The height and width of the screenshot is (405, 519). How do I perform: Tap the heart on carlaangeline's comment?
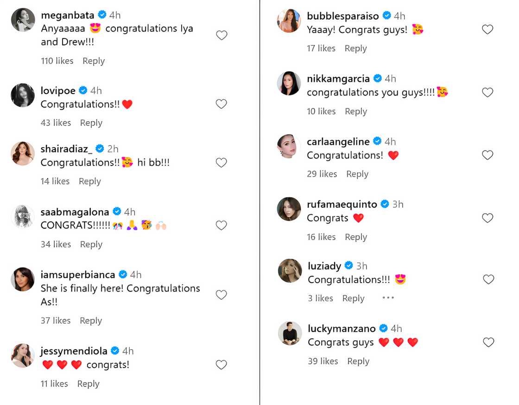coord(487,155)
